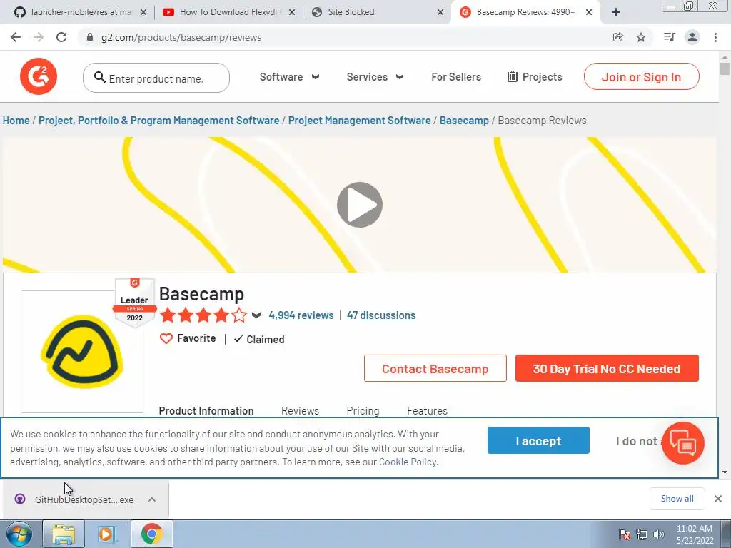Open Project Management Software breadcrumb

[x=359, y=121]
